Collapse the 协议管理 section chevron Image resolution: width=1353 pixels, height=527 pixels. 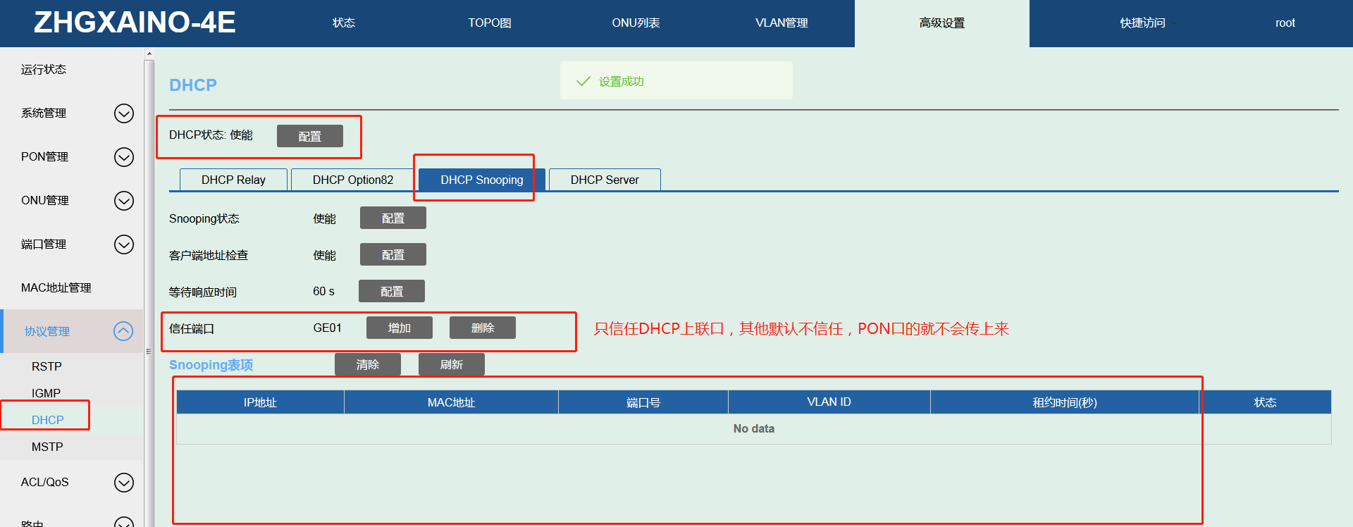[x=123, y=331]
